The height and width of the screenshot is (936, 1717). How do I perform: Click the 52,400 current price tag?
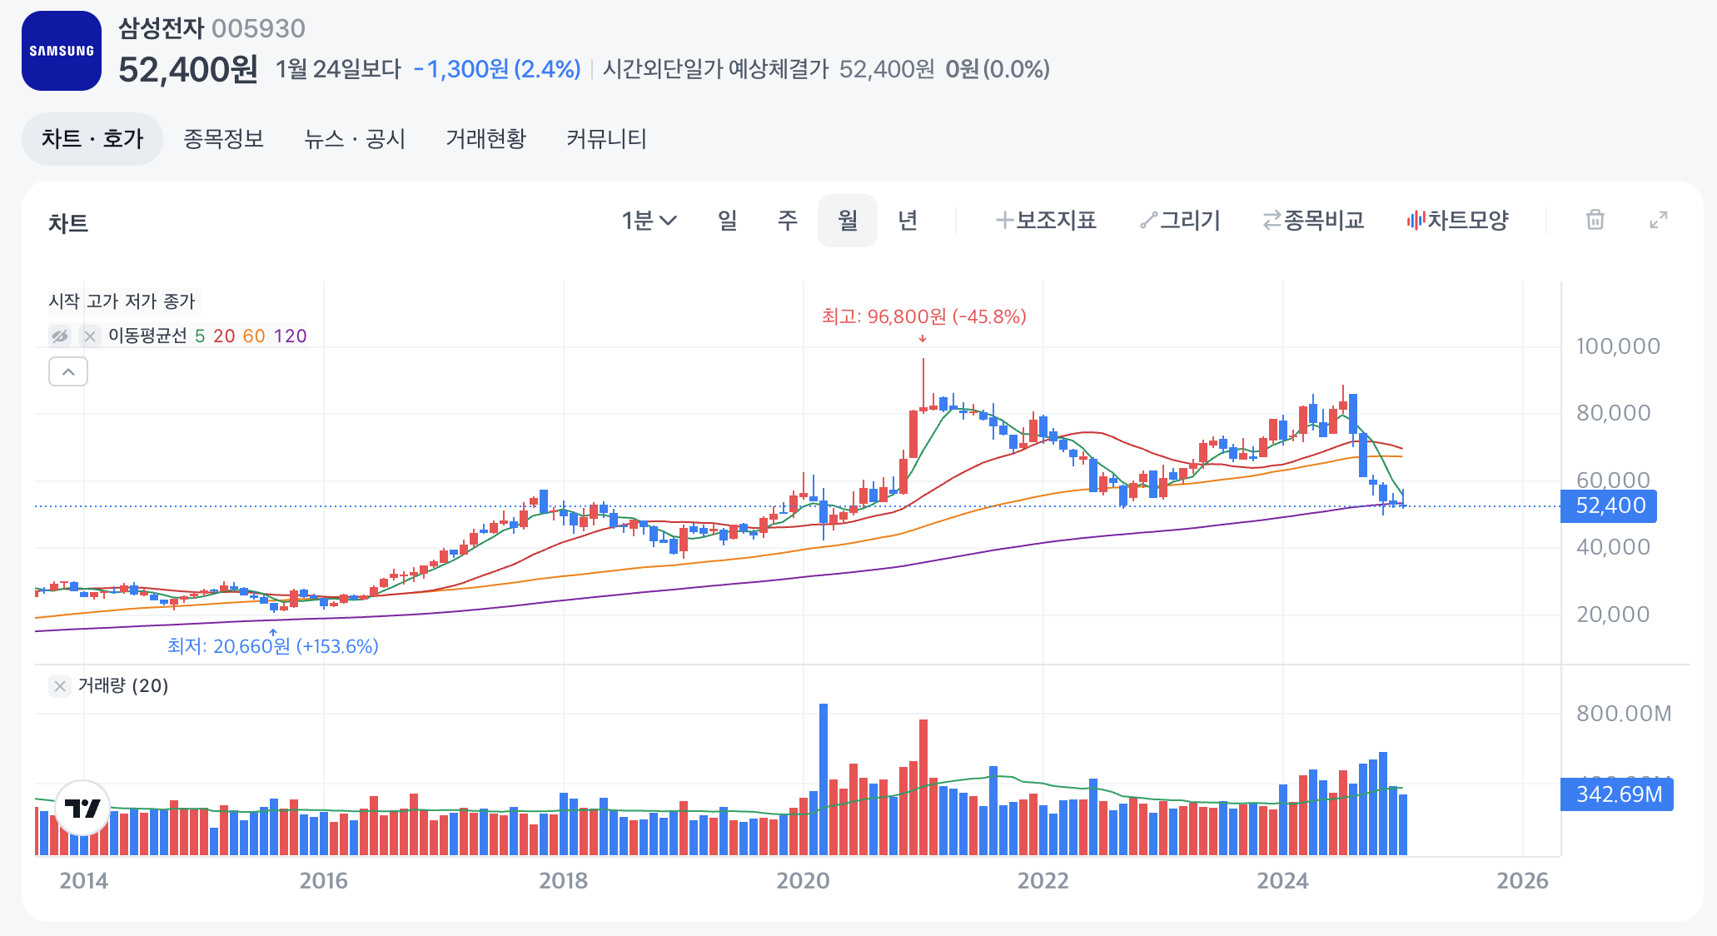tap(1609, 505)
